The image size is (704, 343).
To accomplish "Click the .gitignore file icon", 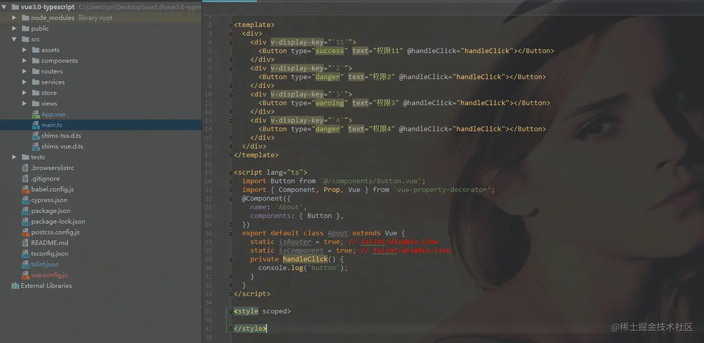I will 26,179.
